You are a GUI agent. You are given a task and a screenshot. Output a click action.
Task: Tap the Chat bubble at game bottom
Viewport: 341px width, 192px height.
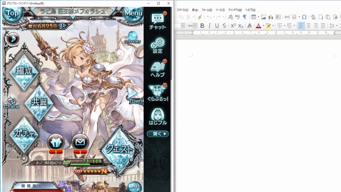pyautogui.click(x=134, y=187)
